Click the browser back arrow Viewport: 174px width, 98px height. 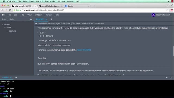pyautogui.click(x=2, y=10)
